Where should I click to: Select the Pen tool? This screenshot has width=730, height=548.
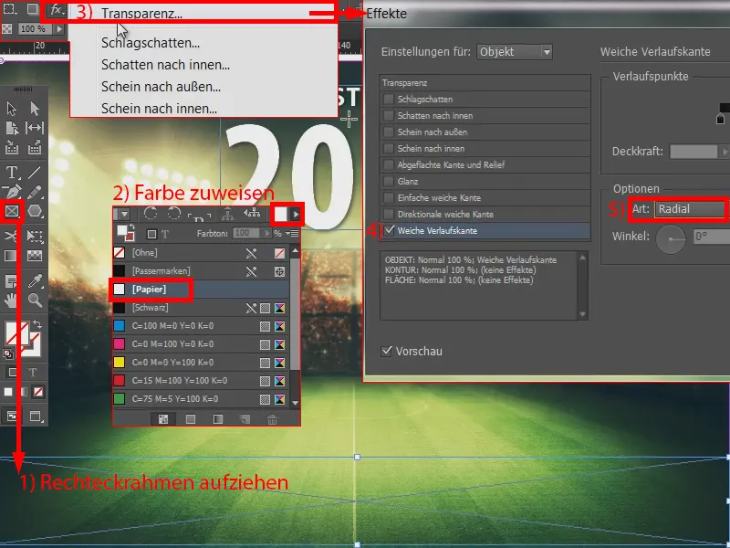tap(12, 192)
